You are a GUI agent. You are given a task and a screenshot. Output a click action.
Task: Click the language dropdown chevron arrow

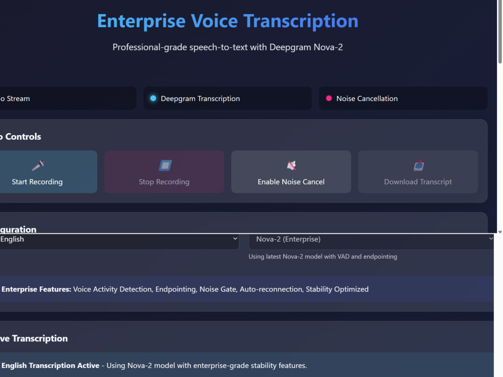click(235, 238)
